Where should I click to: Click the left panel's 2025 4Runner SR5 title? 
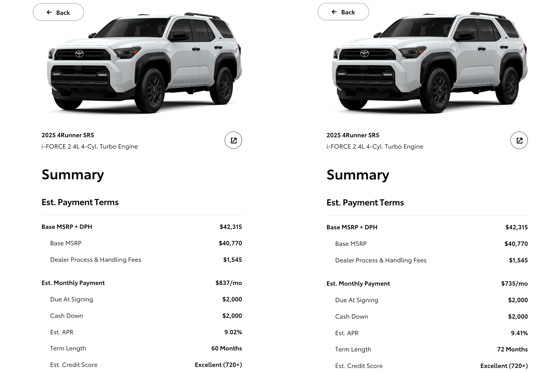(x=68, y=135)
